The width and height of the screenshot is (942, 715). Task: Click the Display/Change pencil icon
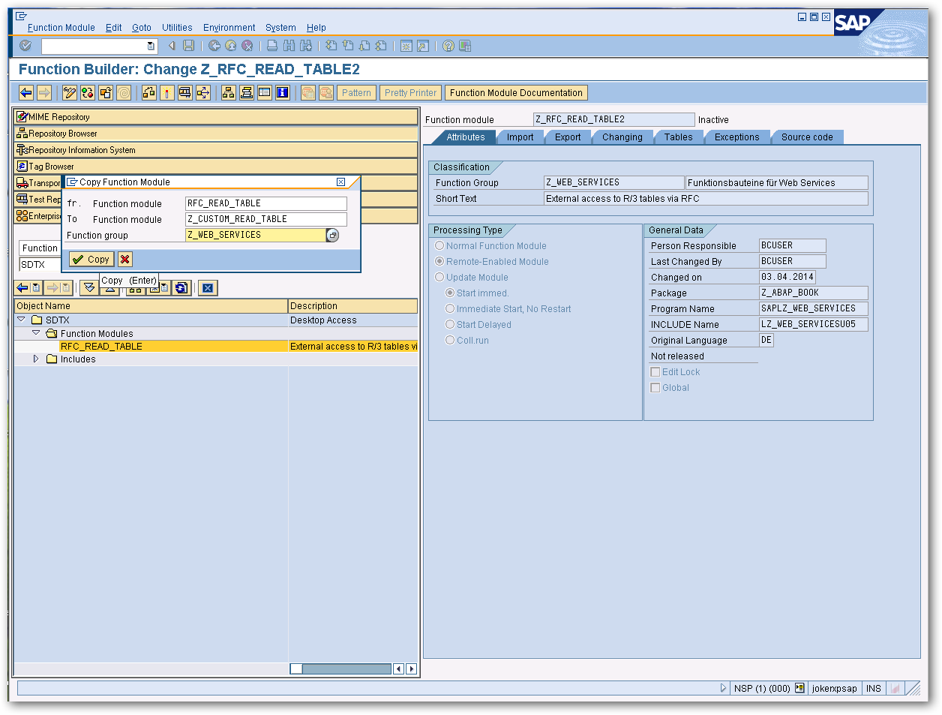(70, 93)
